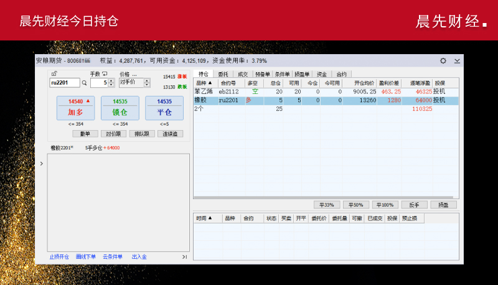Click the 加多 order button
498x285 pixels.
pyautogui.click(x=75, y=108)
